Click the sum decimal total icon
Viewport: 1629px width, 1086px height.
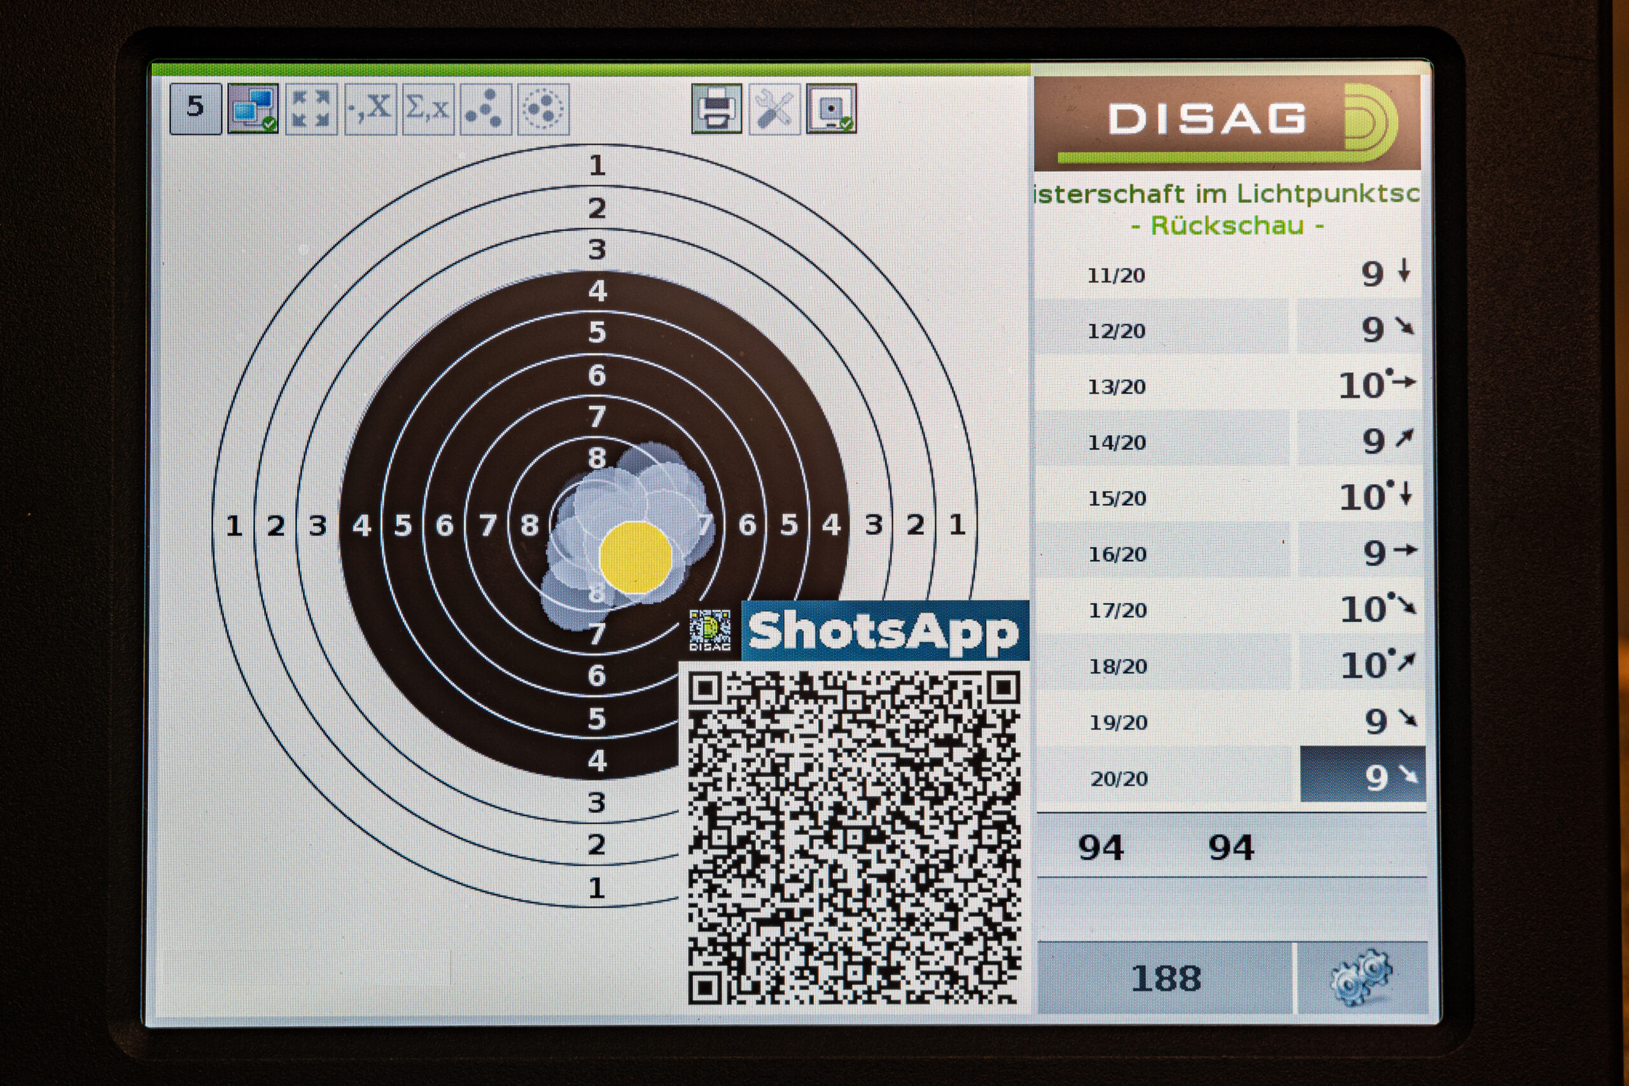point(428,109)
